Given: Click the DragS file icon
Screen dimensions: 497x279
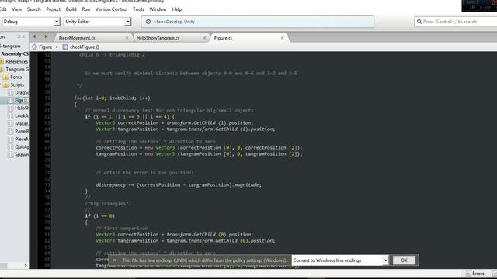Looking at the screenshot, I should [10, 93].
